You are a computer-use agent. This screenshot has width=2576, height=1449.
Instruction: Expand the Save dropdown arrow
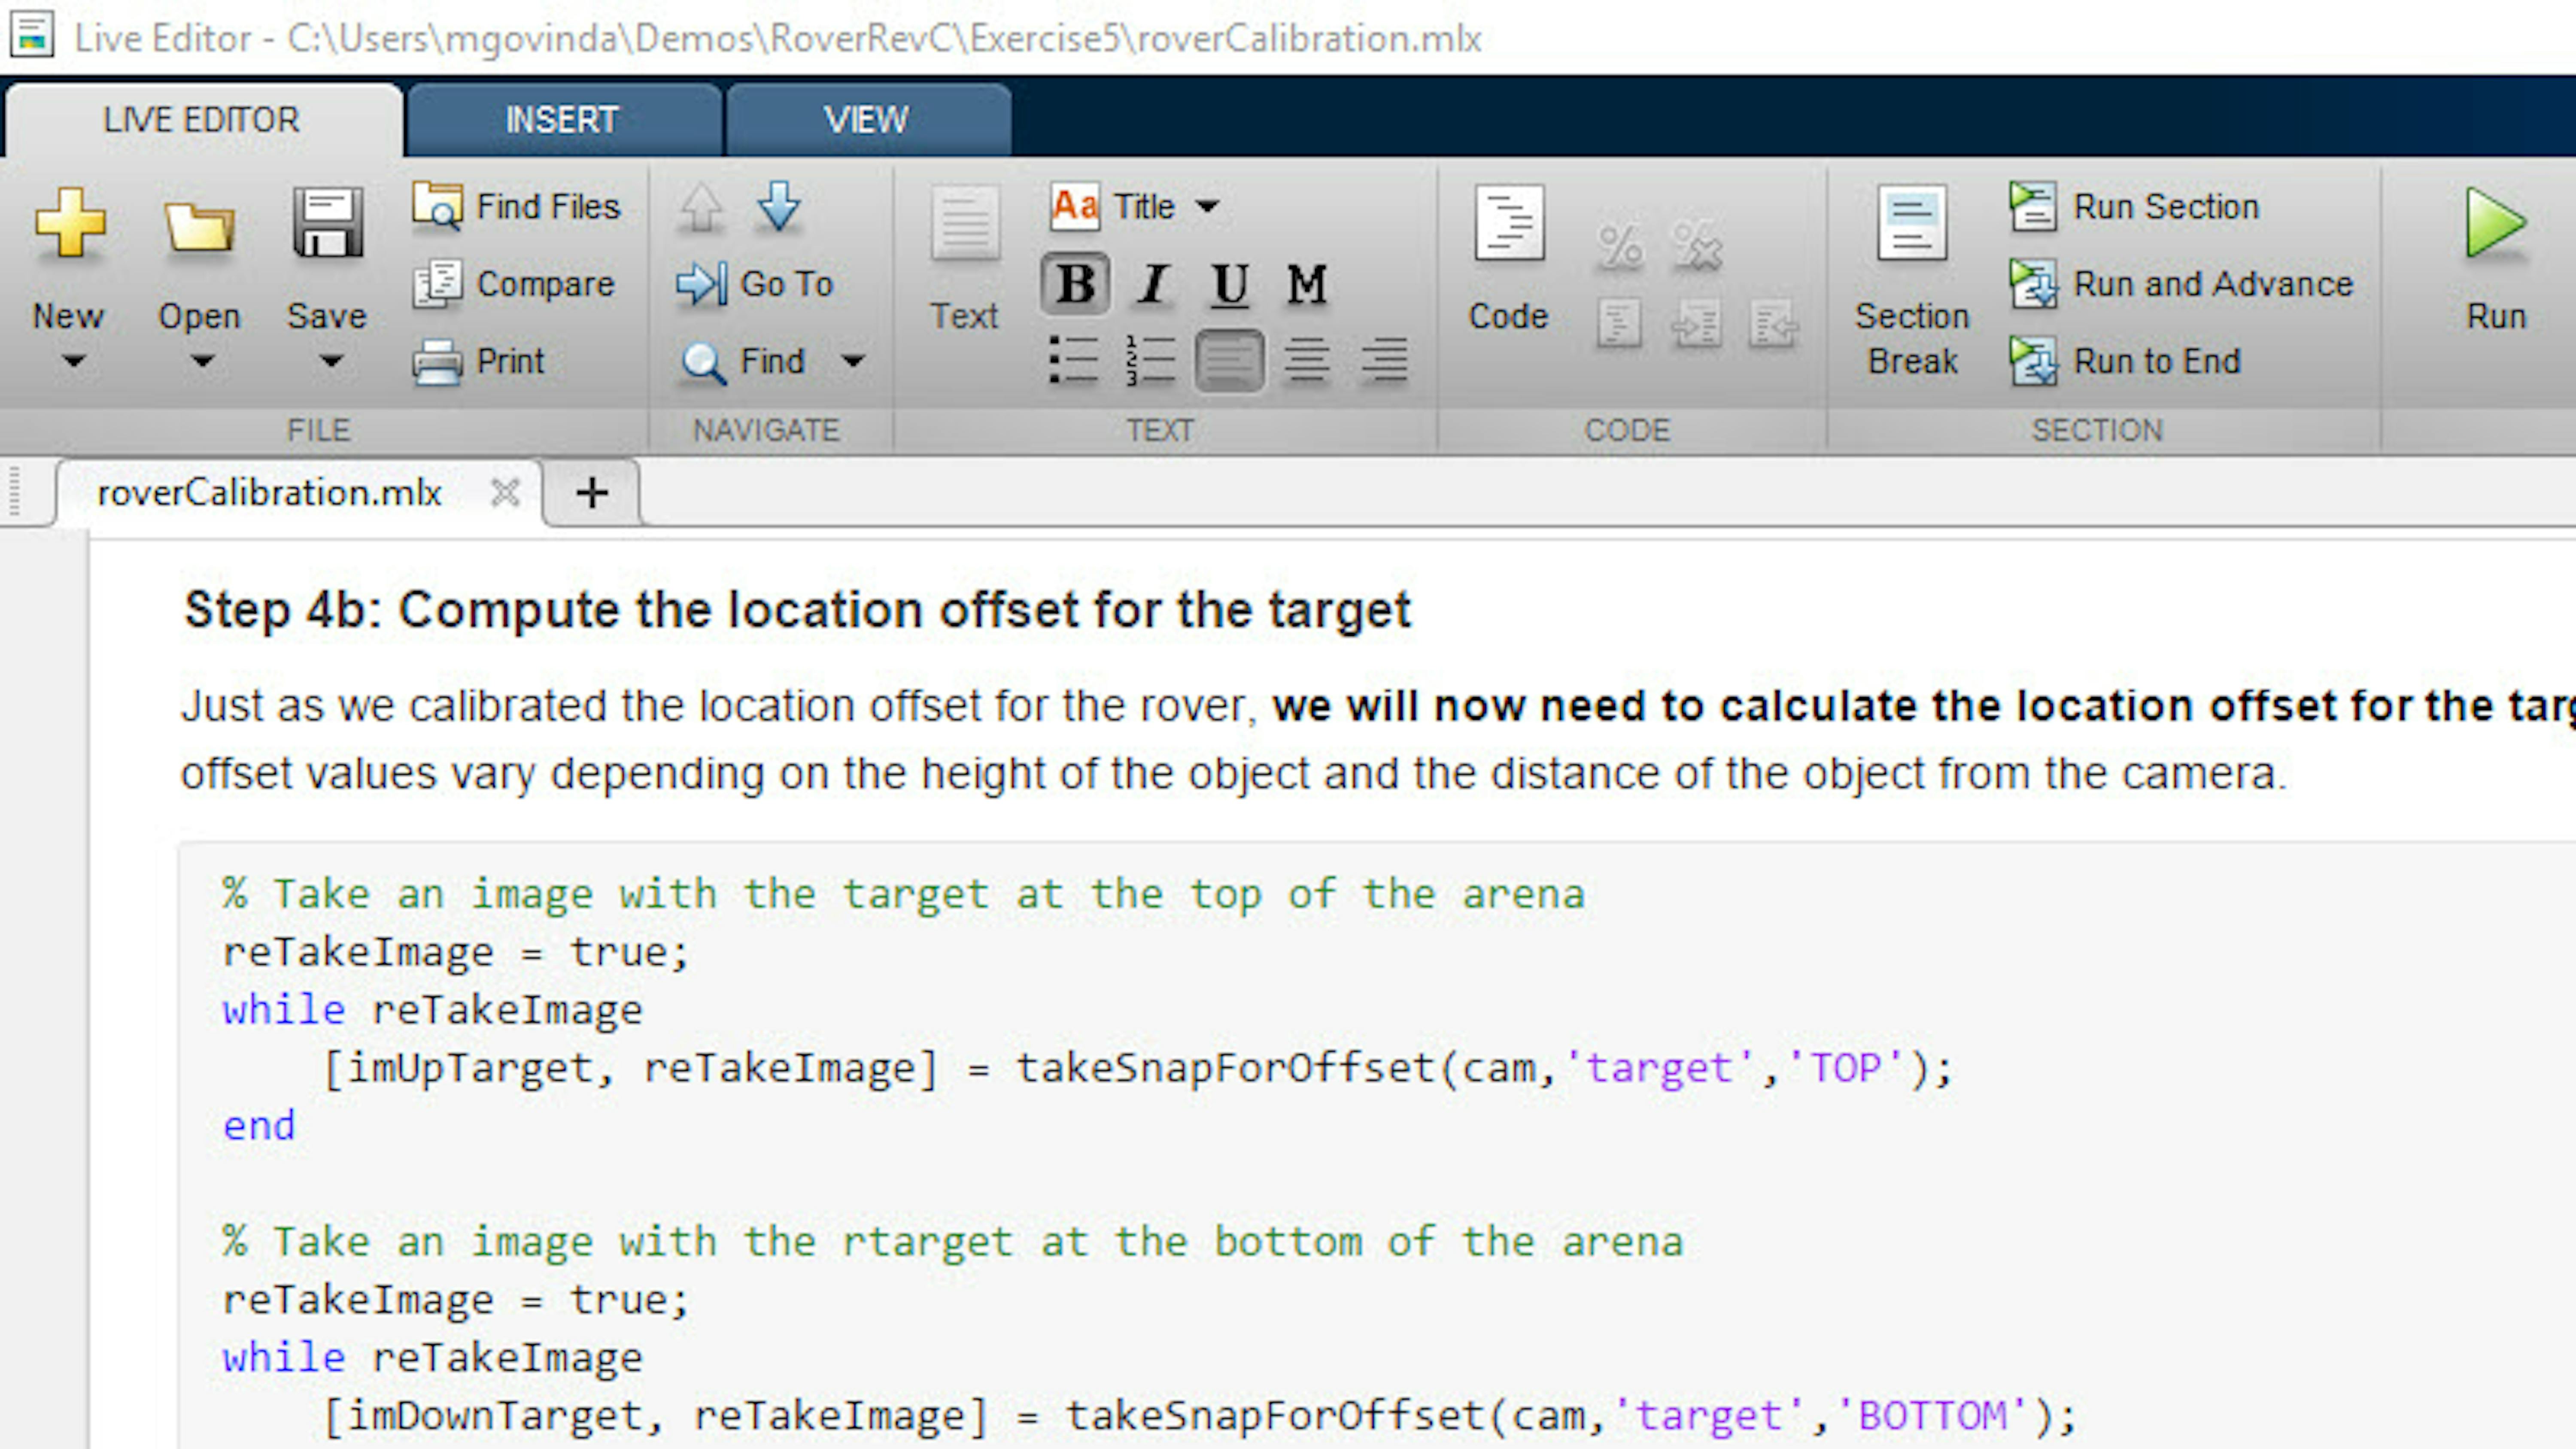(331, 362)
